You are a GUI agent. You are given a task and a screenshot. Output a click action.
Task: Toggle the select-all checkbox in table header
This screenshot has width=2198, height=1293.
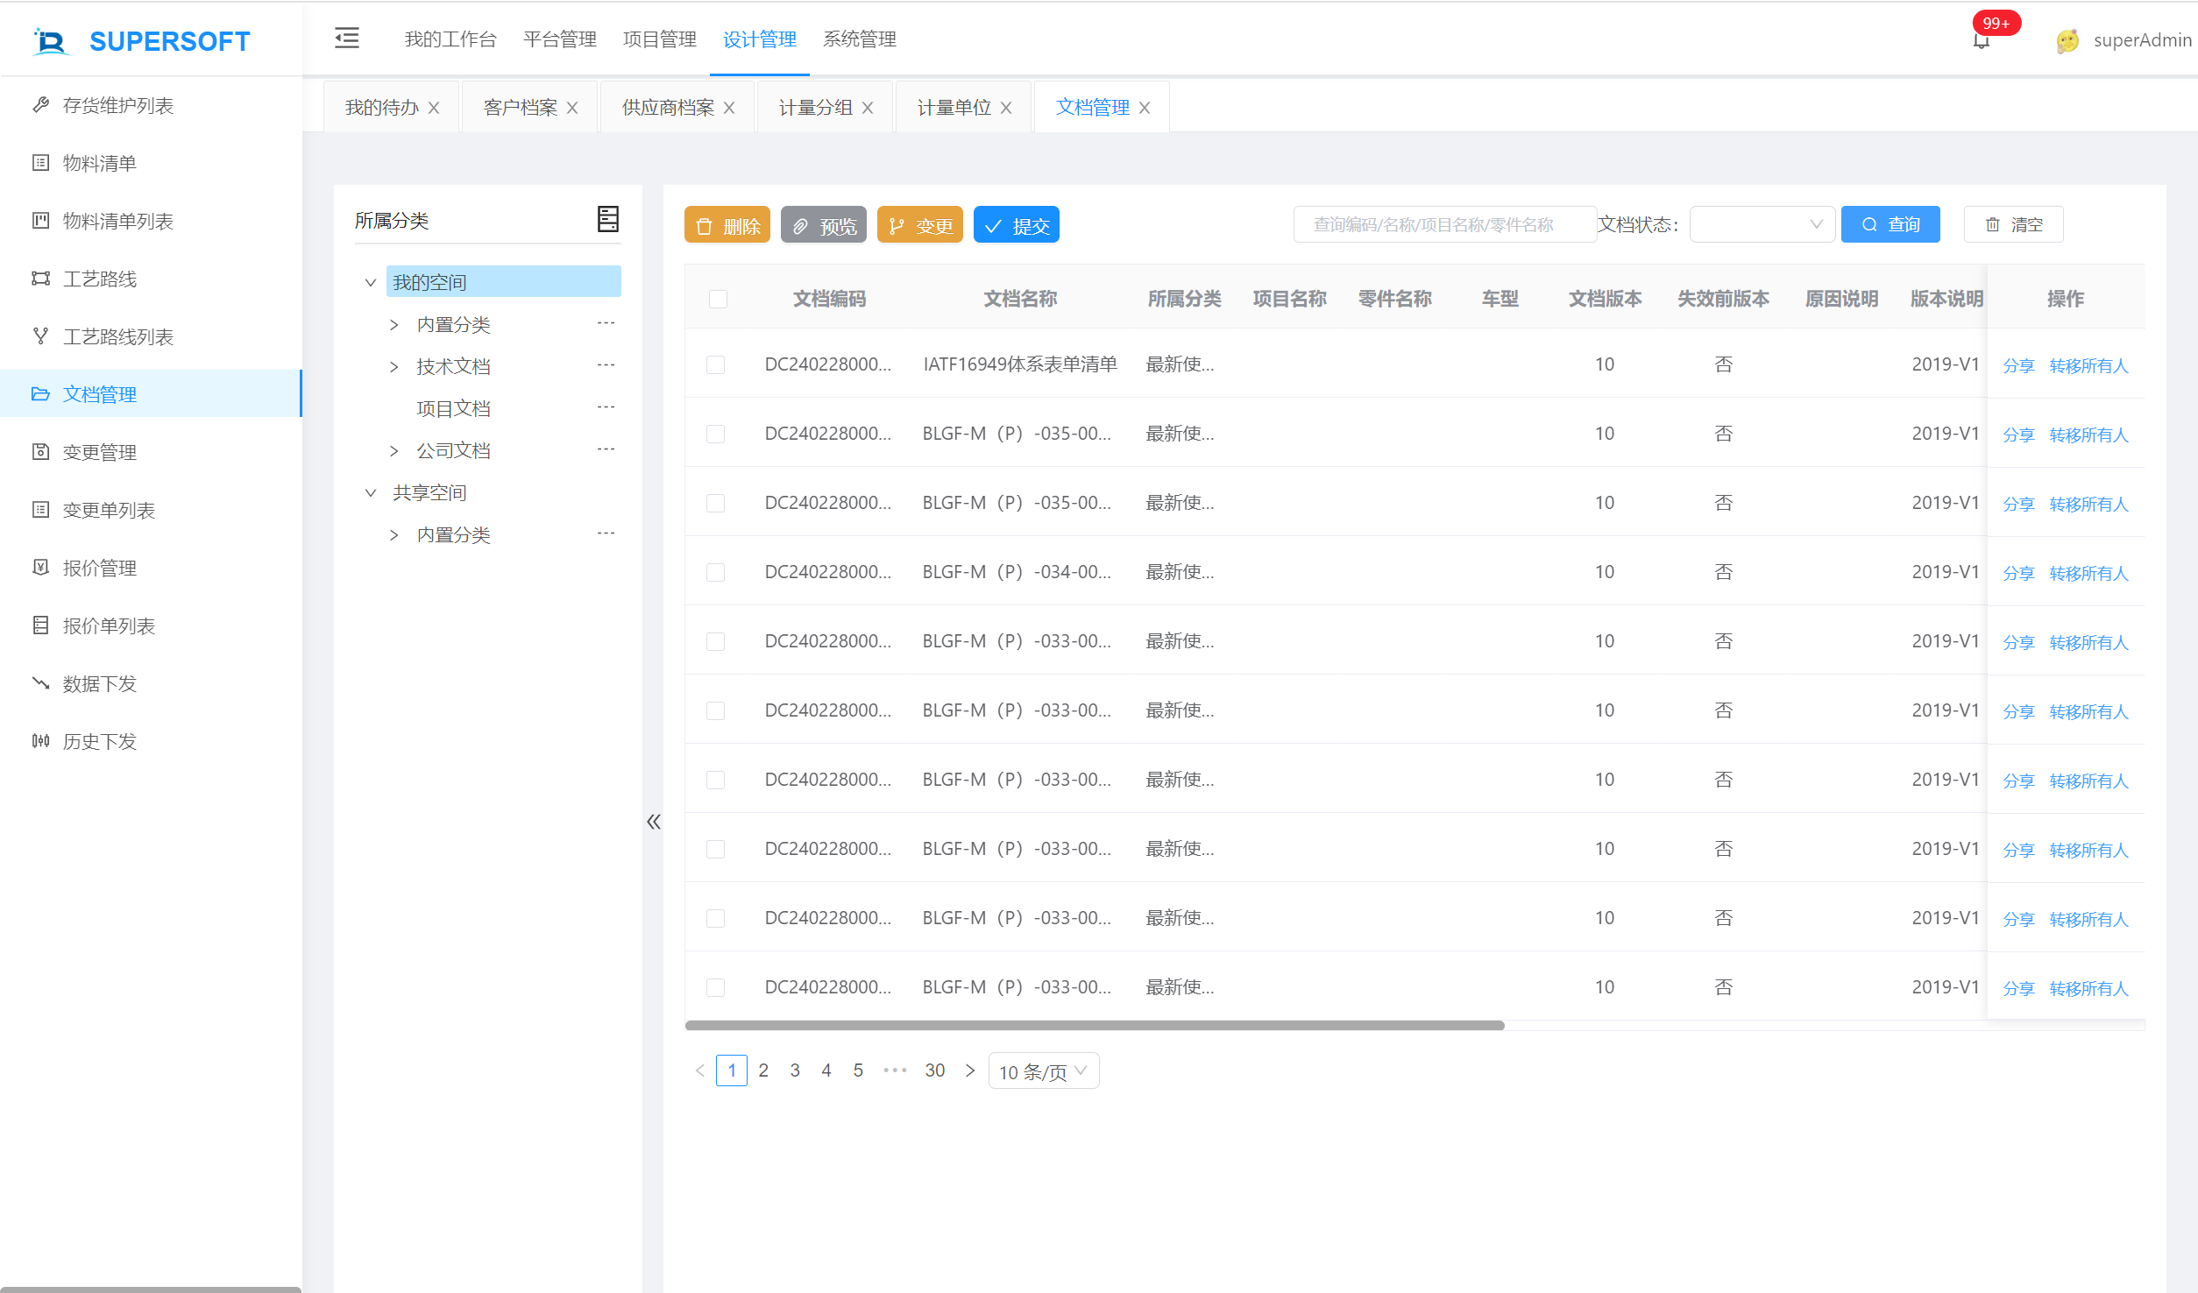718,299
